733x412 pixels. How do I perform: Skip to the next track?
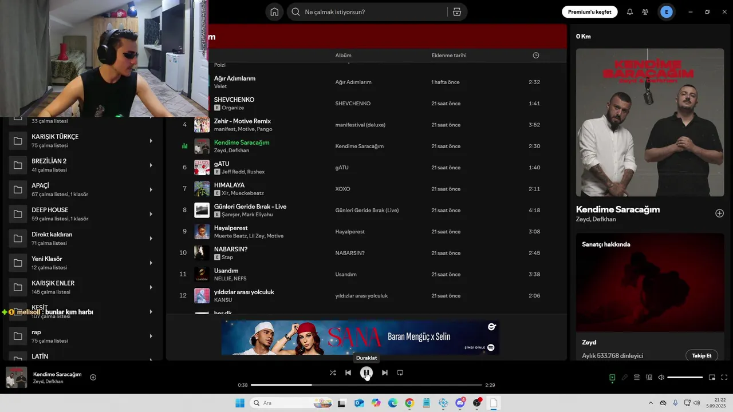click(x=385, y=373)
